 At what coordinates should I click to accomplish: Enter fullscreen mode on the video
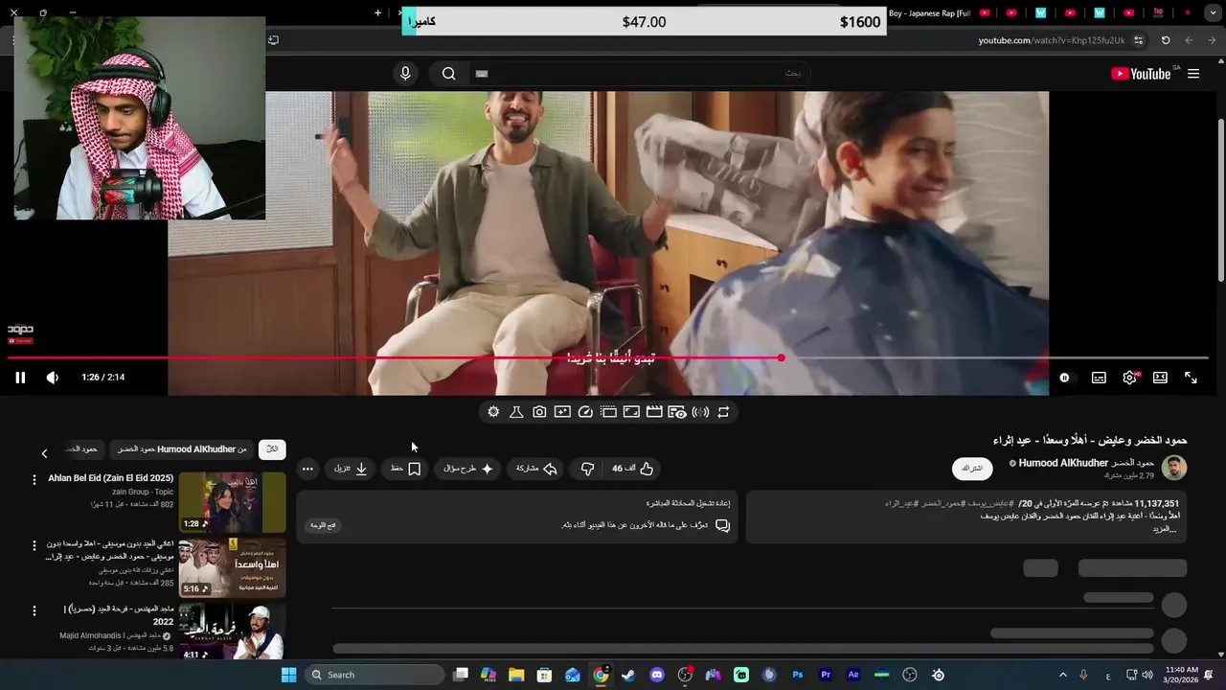coord(1191,378)
